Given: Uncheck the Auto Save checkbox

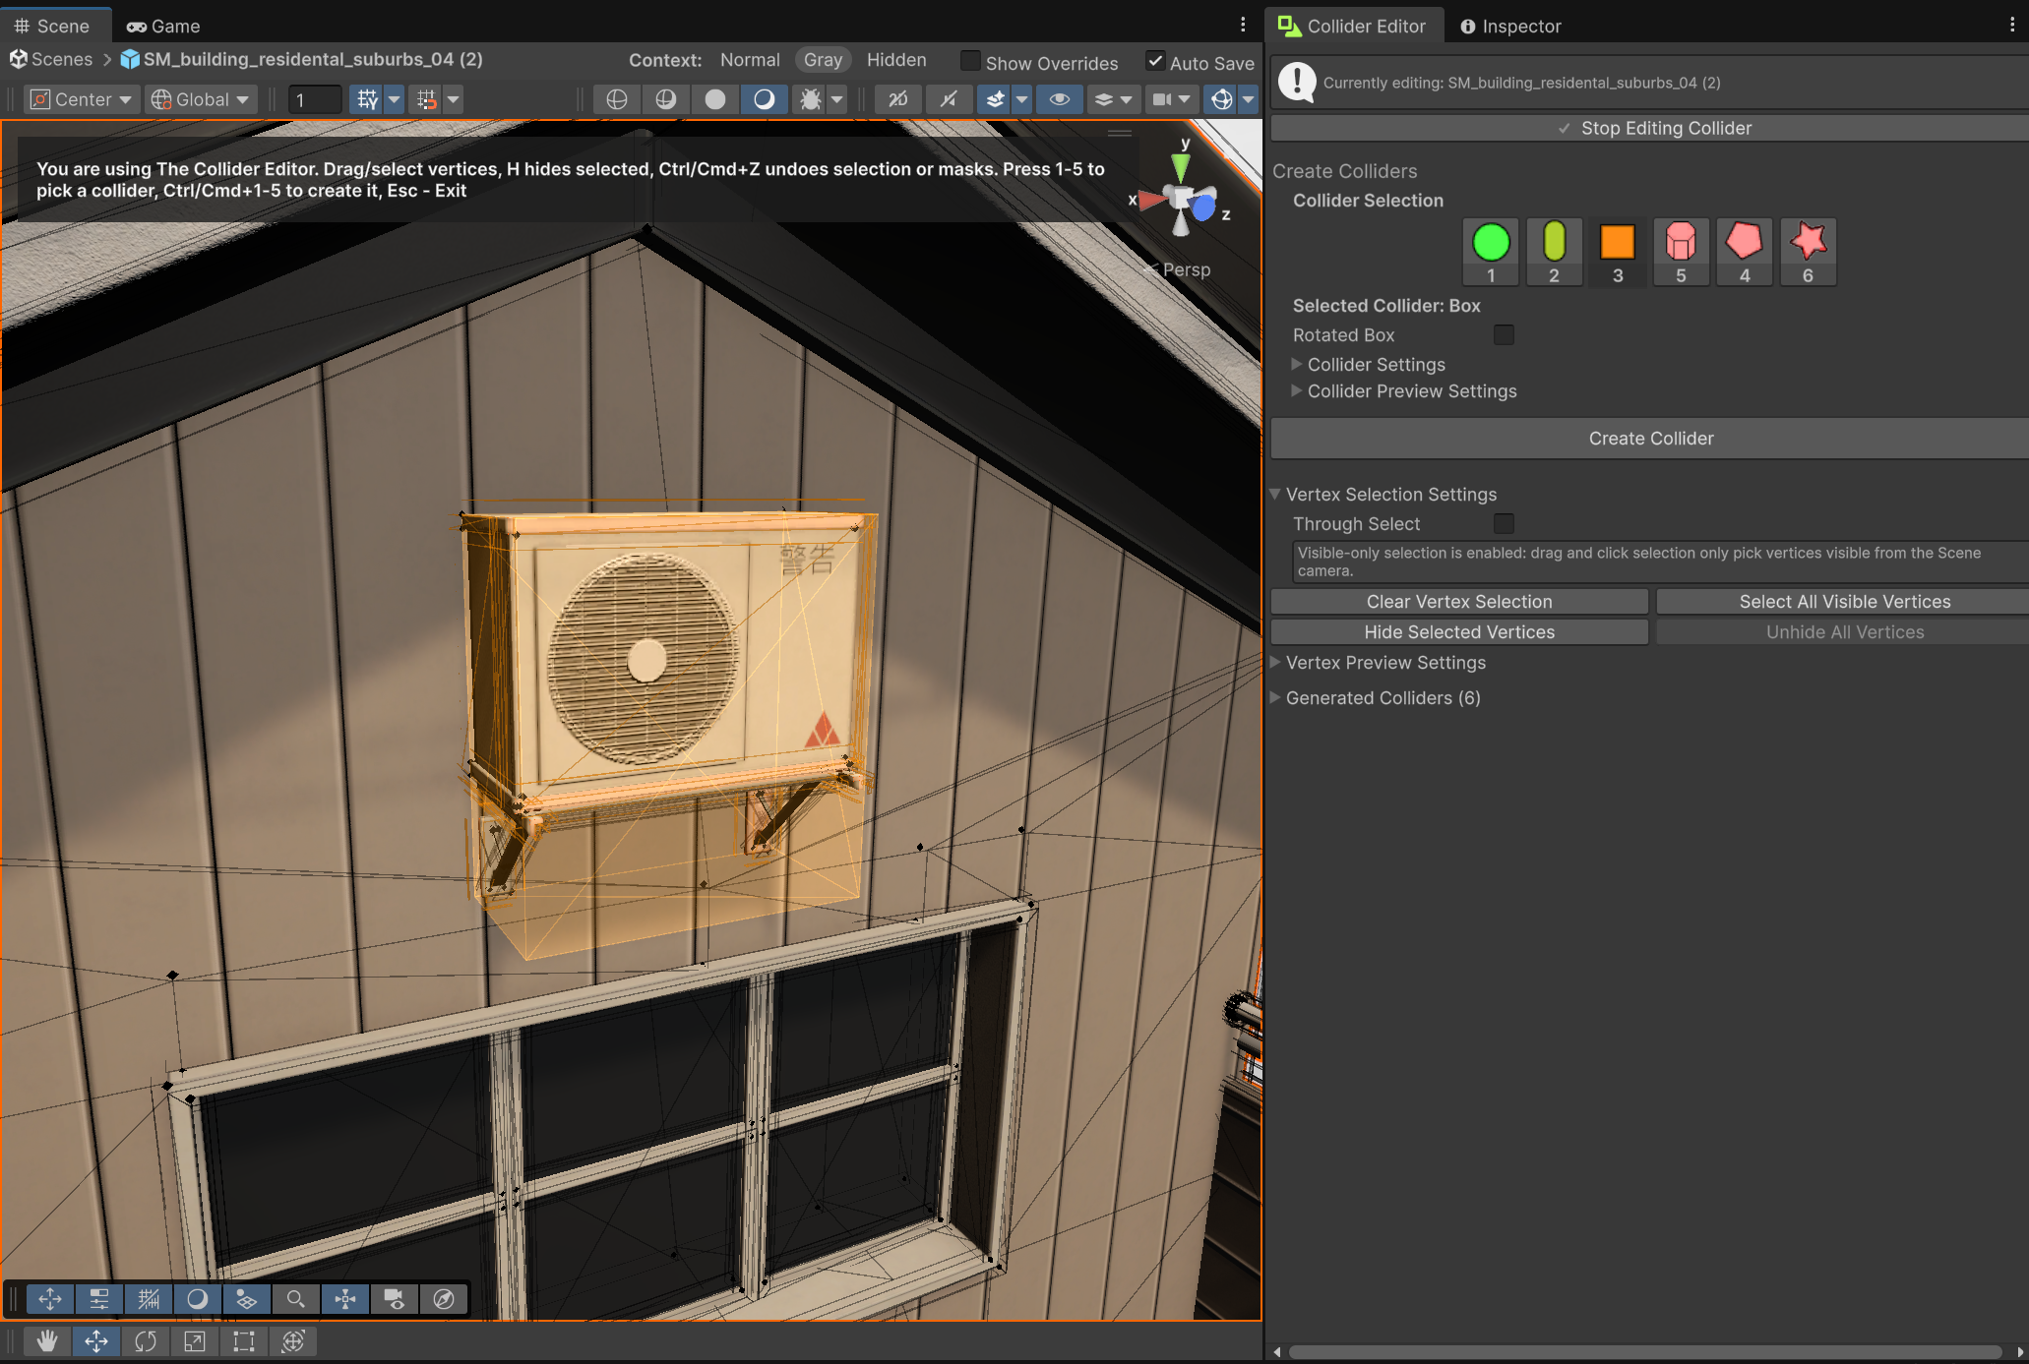Looking at the screenshot, I should point(1155,61).
